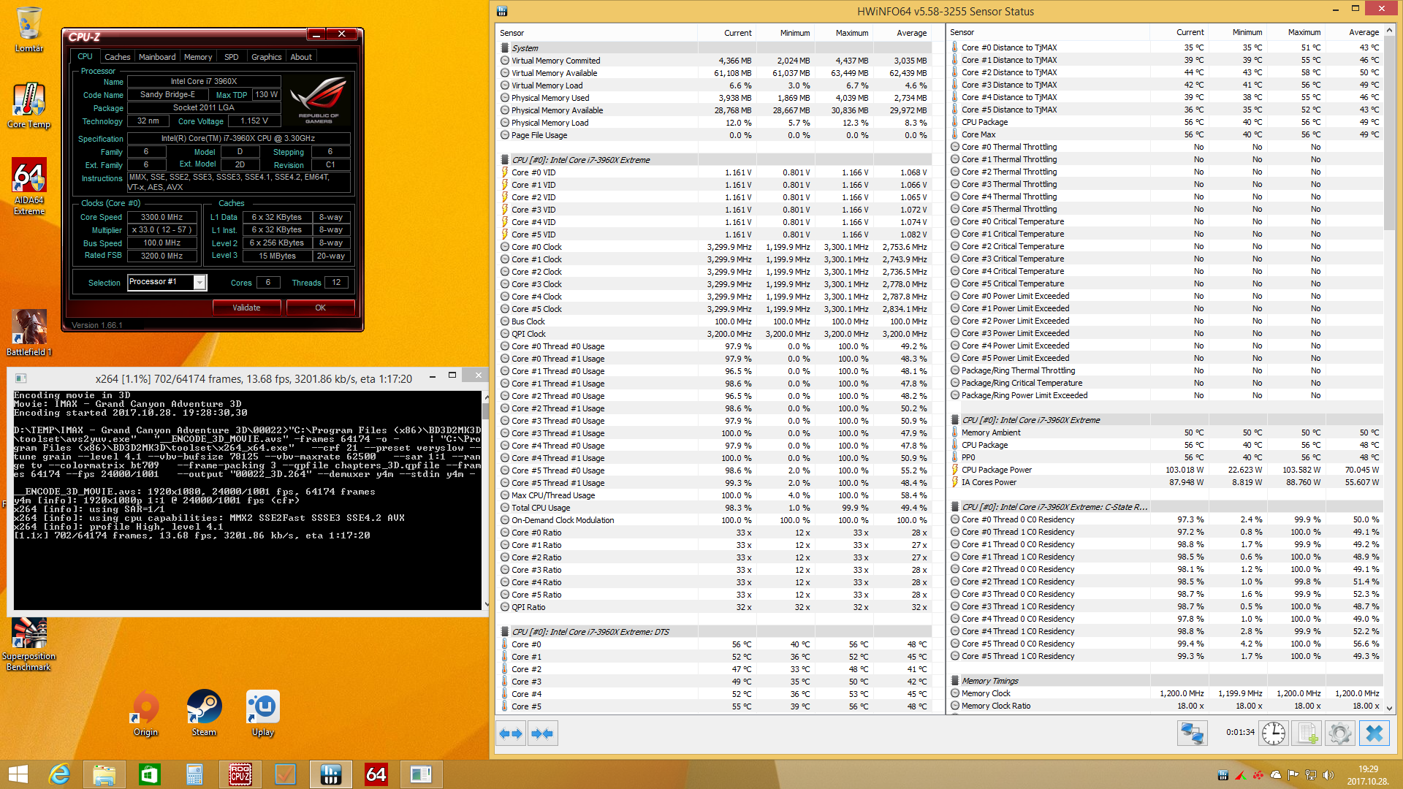Switch to Memory tab in CPU-Z
Image resolution: width=1403 pixels, height=789 pixels.
click(198, 57)
